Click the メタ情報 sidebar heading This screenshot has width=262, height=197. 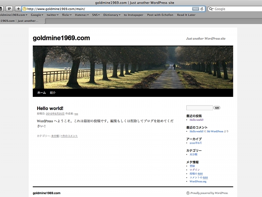192,162
